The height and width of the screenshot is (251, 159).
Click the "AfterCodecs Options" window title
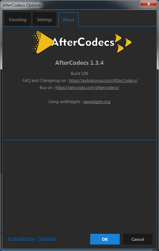(22, 5)
